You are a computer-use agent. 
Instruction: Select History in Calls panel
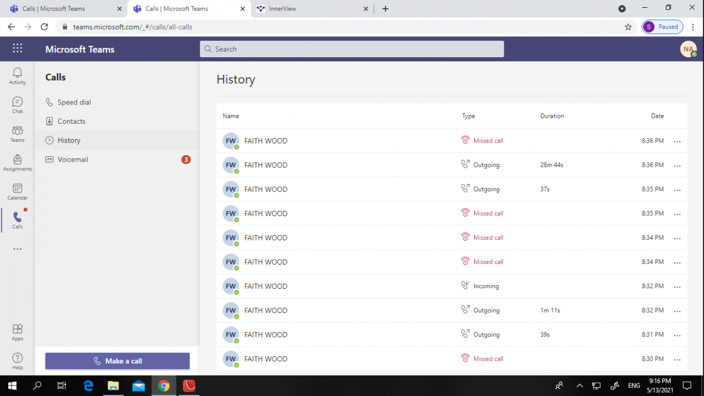(117, 140)
